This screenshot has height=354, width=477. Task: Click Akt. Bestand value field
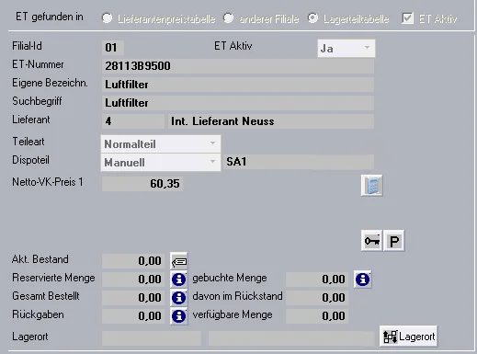pos(133,261)
